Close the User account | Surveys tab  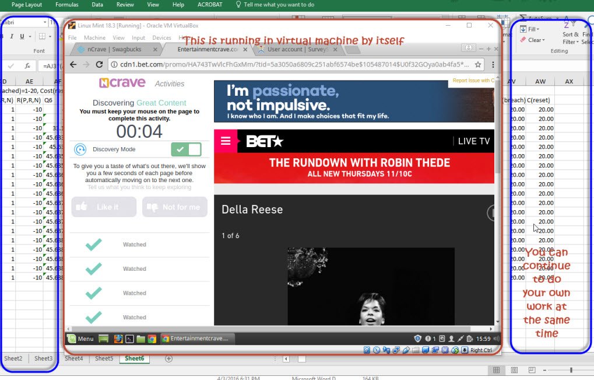tap(335, 49)
